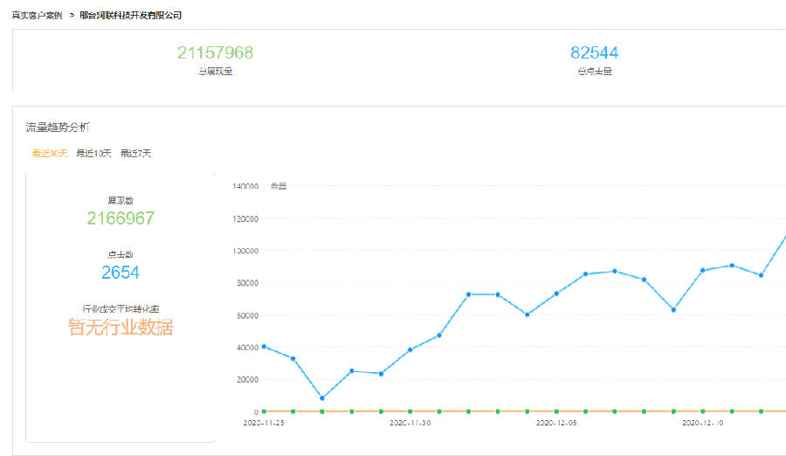Click the 展现数 value 2166967
The width and height of the screenshot is (786, 456).
pos(121,218)
